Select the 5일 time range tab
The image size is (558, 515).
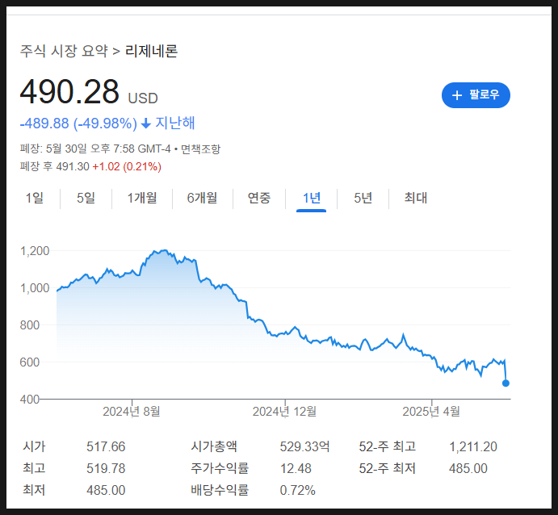pos(86,198)
